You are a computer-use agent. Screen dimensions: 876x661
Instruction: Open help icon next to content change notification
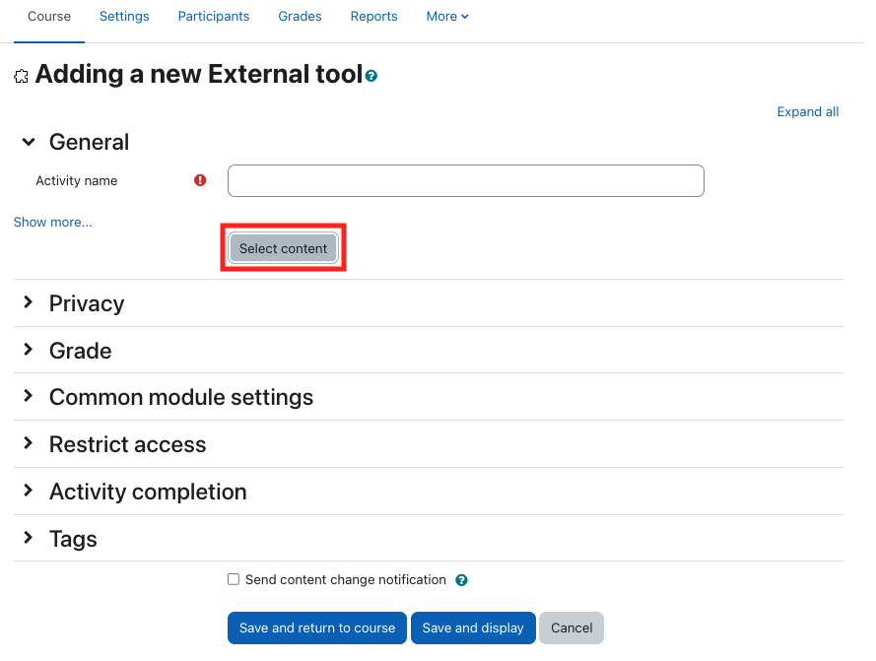461,580
